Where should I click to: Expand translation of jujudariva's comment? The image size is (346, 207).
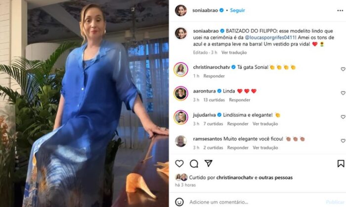(x=265, y=124)
